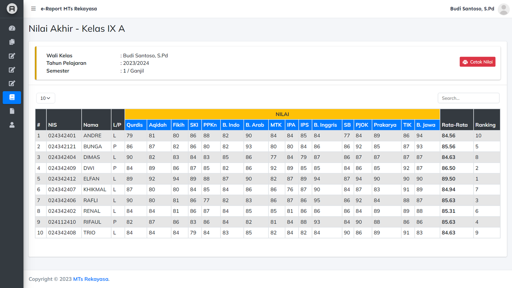This screenshot has height=288, width=512.
Task: Expand the rows-per-page dropdown showing 10
Action: (45, 98)
